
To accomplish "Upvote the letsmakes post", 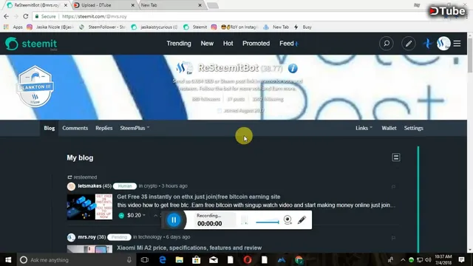I will tap(121, 215).
